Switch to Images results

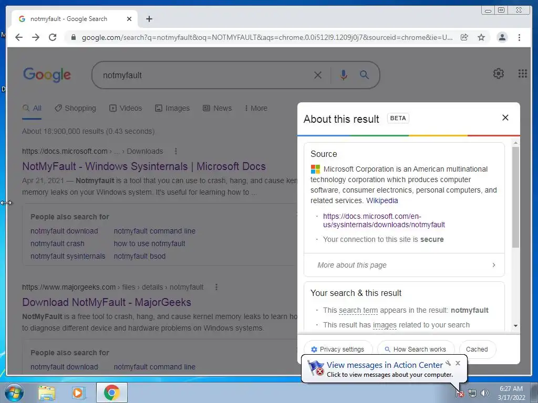[172, 108]
